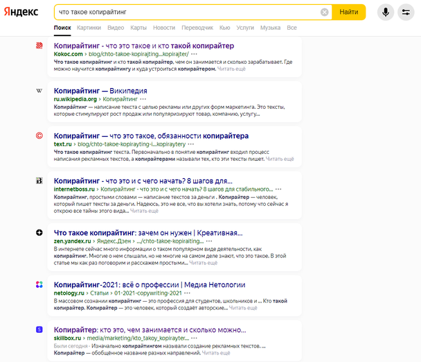Click the internetboss.ru domain link
The height and width of the screenshot is (362, 421).
(x=74, y=189)
